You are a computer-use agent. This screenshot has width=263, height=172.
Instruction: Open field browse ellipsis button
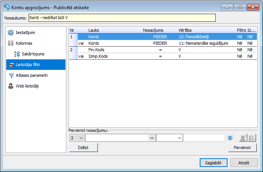click(x=152, y=138)
